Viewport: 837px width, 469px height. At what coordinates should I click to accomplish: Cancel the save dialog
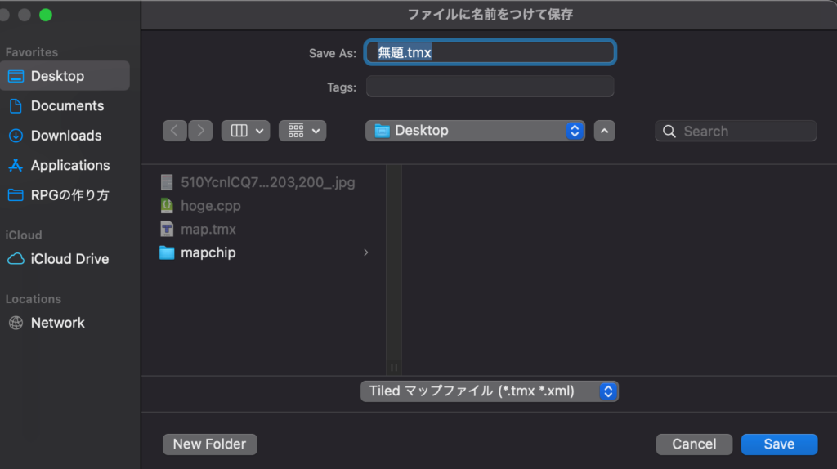point(694,444)
